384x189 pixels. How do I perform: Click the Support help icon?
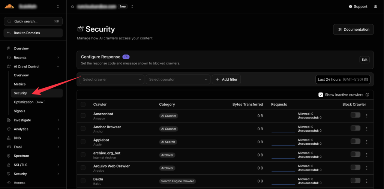click(351, 7)
